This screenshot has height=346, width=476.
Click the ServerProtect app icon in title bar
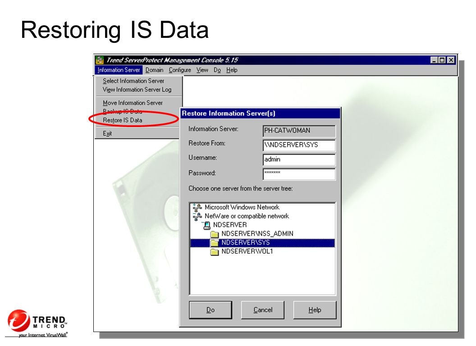(x=99, y=60)
